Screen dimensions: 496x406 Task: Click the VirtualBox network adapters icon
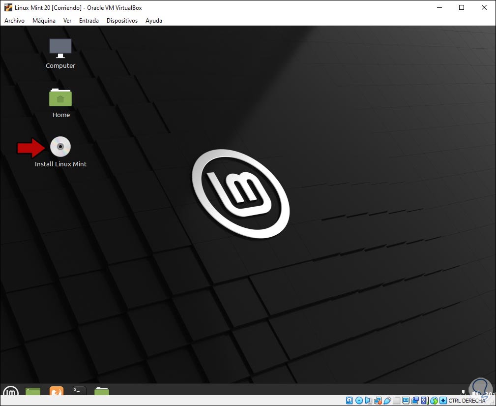click(x=378, y=401)
